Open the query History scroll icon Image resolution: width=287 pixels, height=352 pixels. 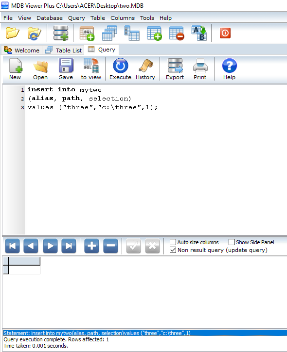coord(145,66)
